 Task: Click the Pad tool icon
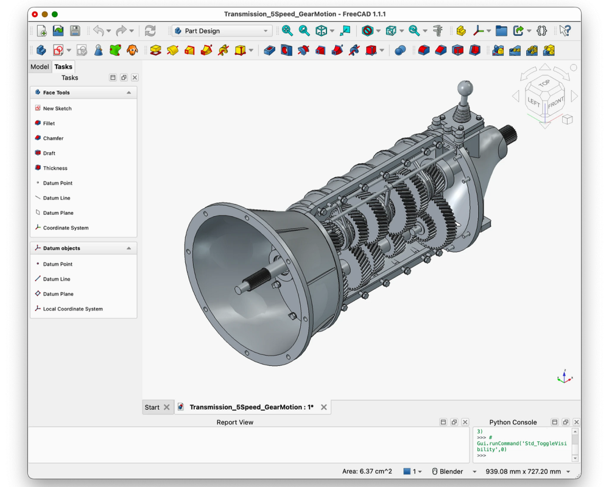[155, 51]
